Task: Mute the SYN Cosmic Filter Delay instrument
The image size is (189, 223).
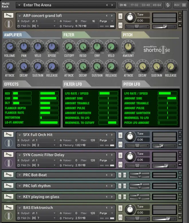Action: (x=120, y=164)
